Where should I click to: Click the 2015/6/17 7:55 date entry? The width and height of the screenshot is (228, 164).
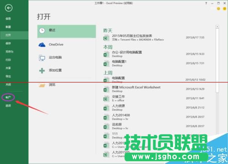tap(195, 37)
